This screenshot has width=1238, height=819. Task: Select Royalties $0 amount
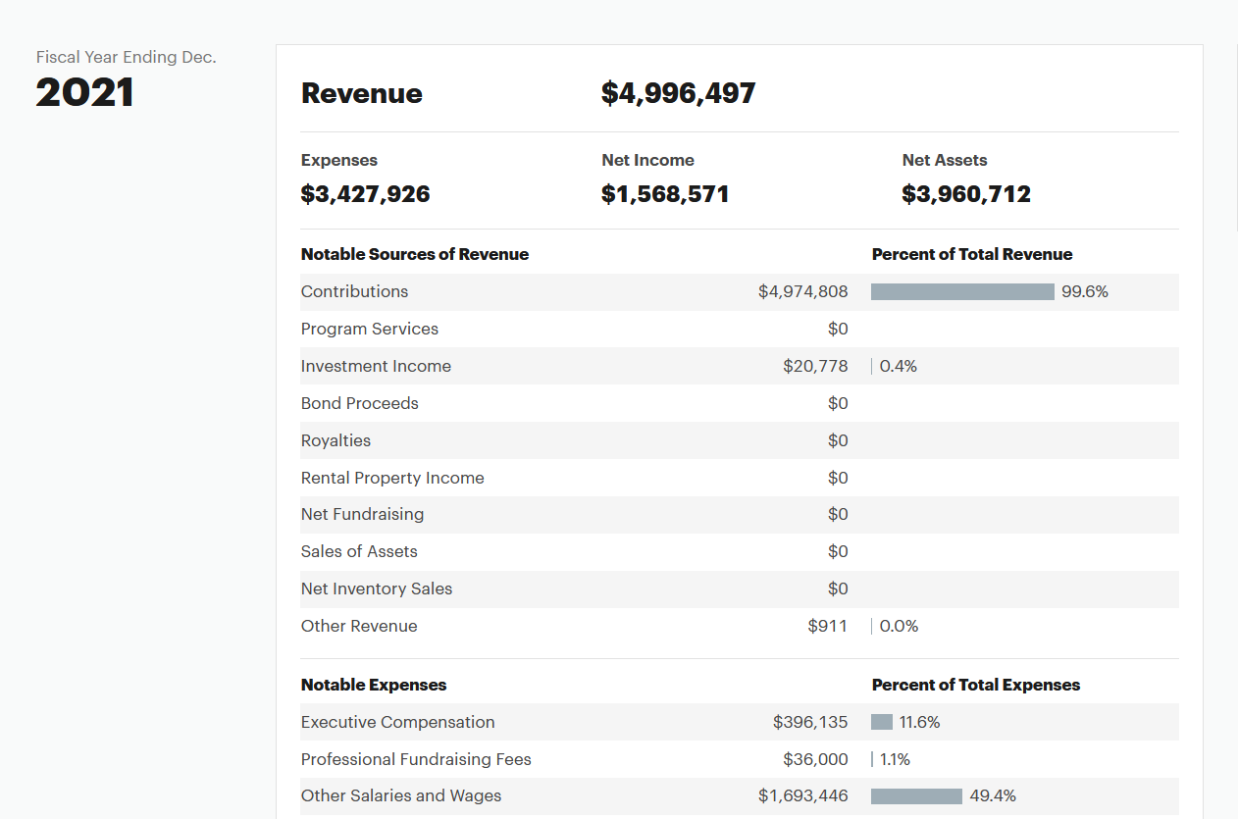pos(838,440)
